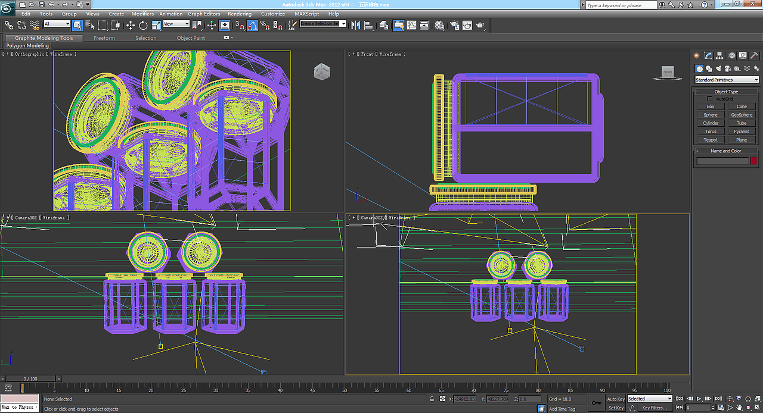This screenshot has height=413, width=763.
Task: Activate Bind to Space Warp tool
Action: [x=35, y=25]
